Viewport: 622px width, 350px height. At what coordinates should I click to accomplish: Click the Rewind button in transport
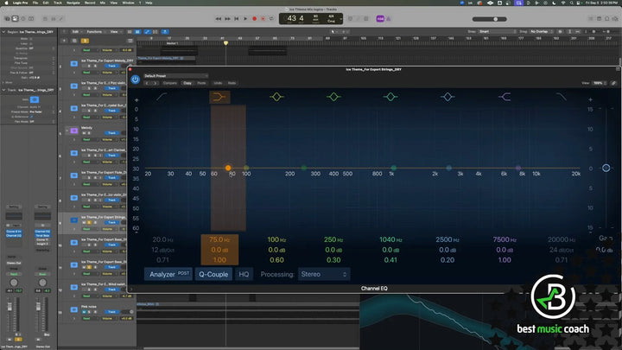(x=219, y=19)
